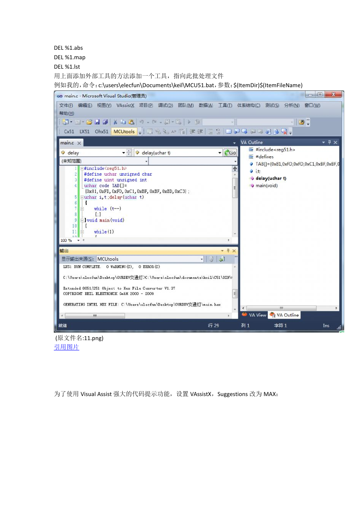Click the Ins indicator in status bar
This screenshot has height=505, width=357.
(326, 325)
